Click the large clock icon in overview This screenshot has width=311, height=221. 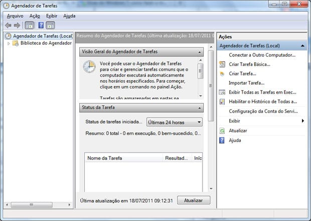(x=89, y=67)
